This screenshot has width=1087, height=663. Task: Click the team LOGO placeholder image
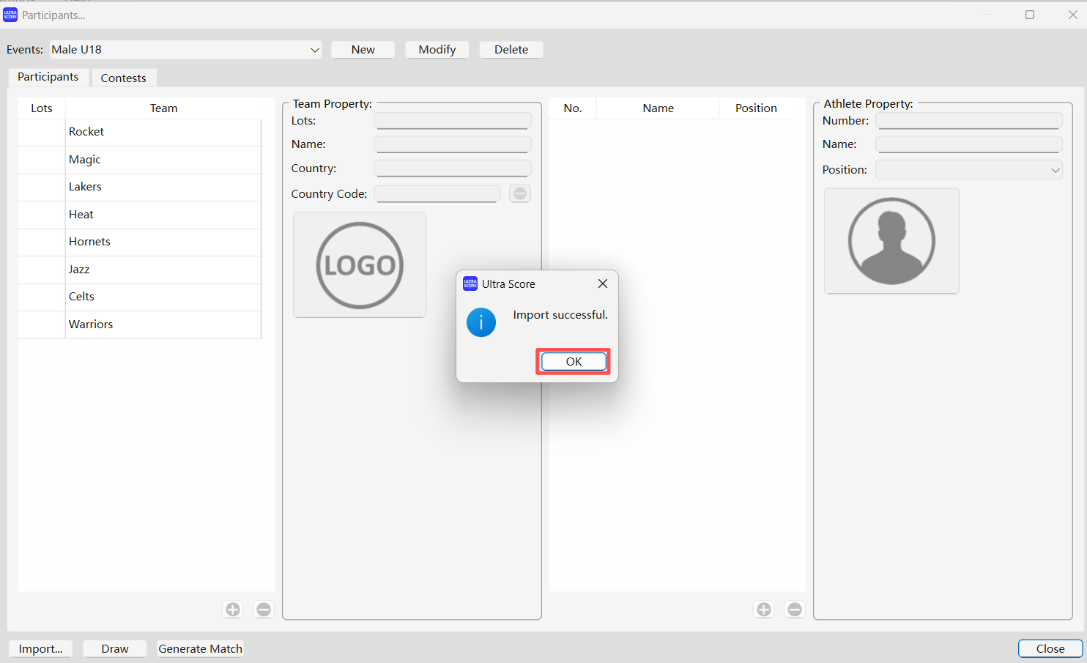click(x=360, y=265)
